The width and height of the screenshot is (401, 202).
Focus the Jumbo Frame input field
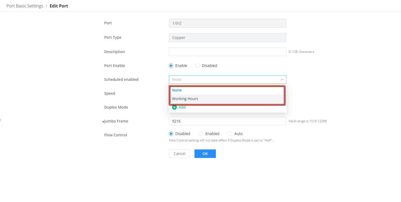click(x=227, y=121)
